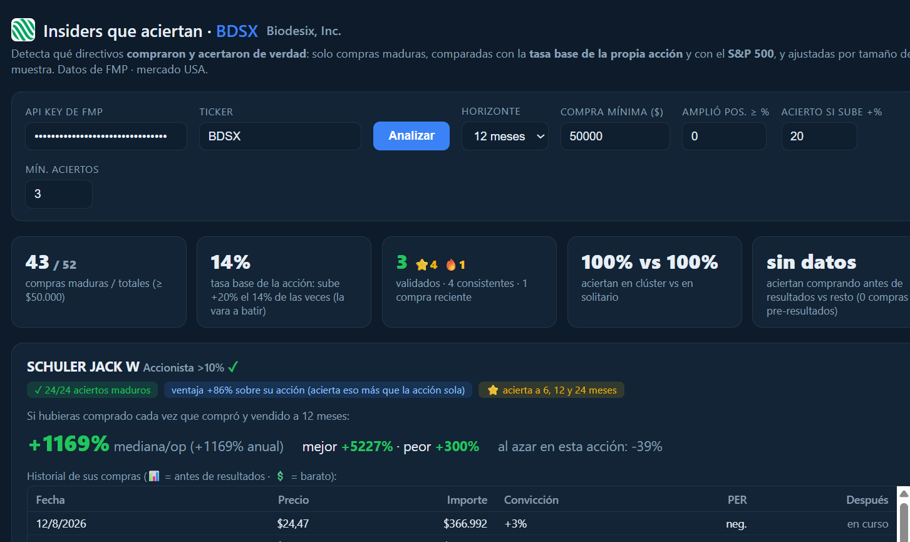Image resolution: width=910 pixels, height=542 pixels.
Task: Click the acierta a 6, 12 y 24 meses badge
Action: tap(551, 390)
